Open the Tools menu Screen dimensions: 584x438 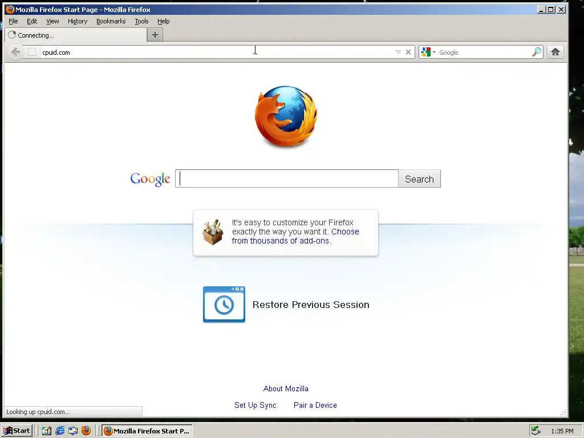141,21
